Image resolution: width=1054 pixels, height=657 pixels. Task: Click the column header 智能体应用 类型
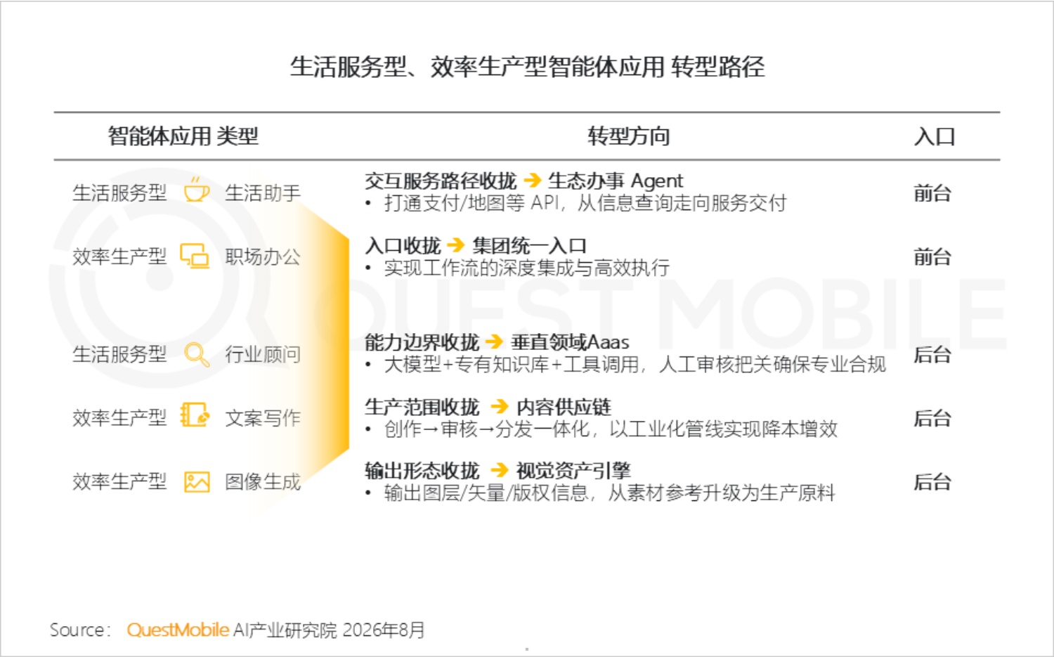tap(183, 136)
